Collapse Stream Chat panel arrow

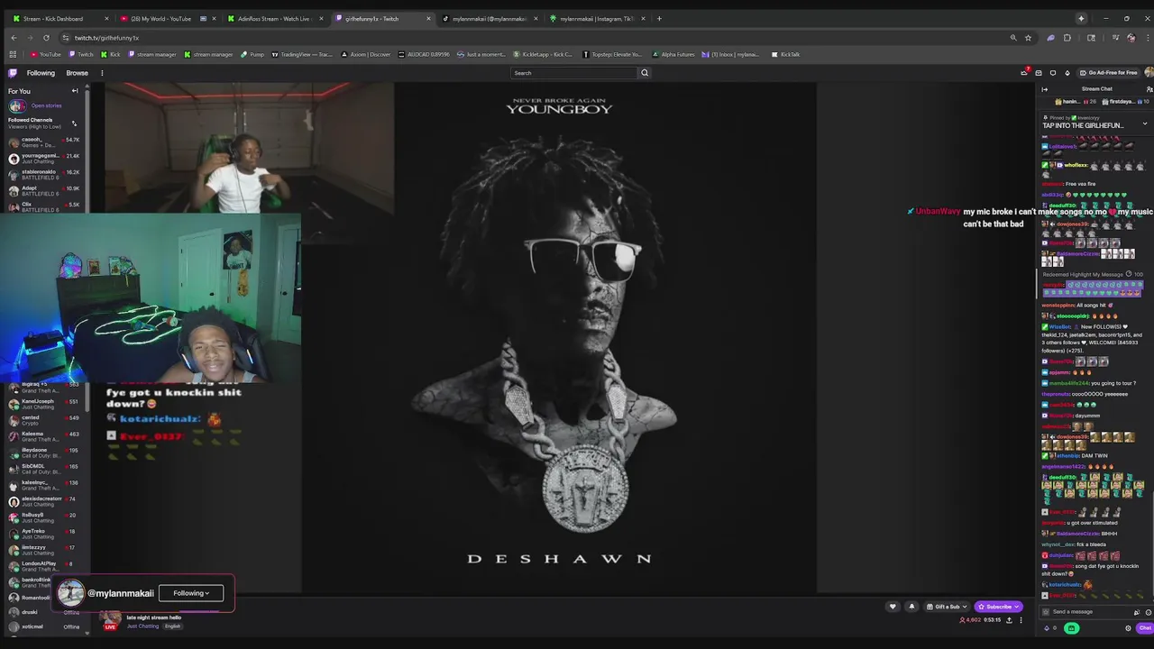(x=1045, y=89)
